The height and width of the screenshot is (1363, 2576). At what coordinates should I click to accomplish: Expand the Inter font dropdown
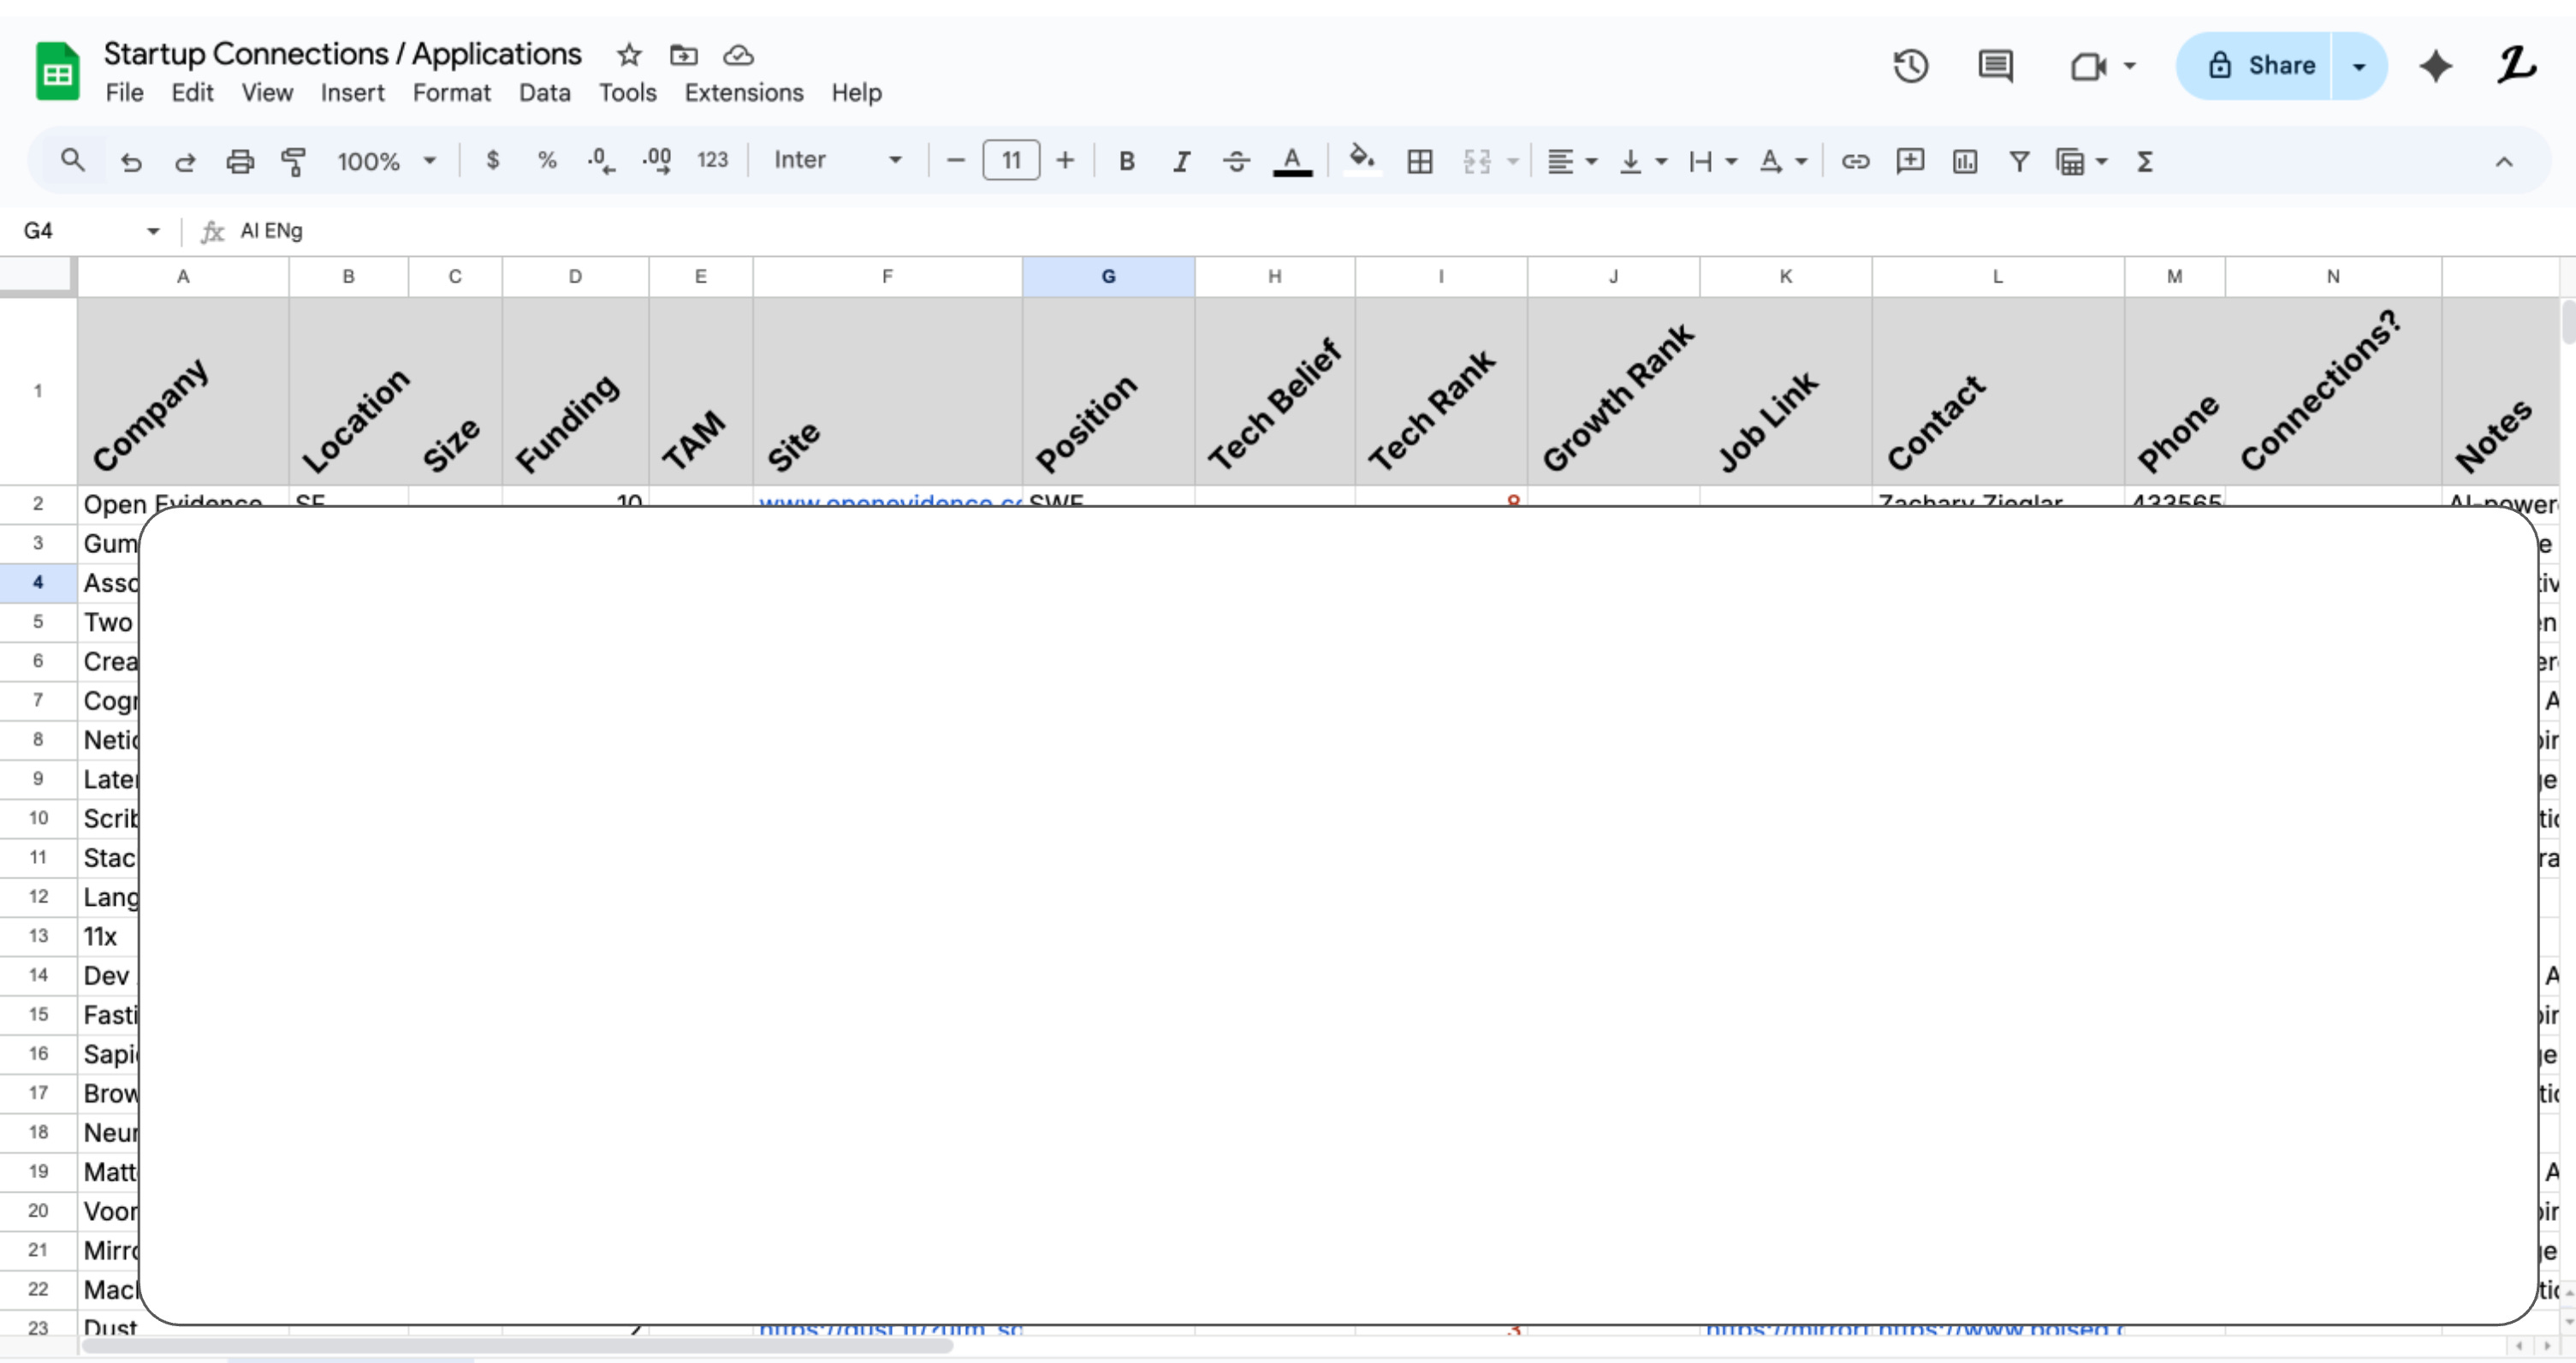[837, 160]
